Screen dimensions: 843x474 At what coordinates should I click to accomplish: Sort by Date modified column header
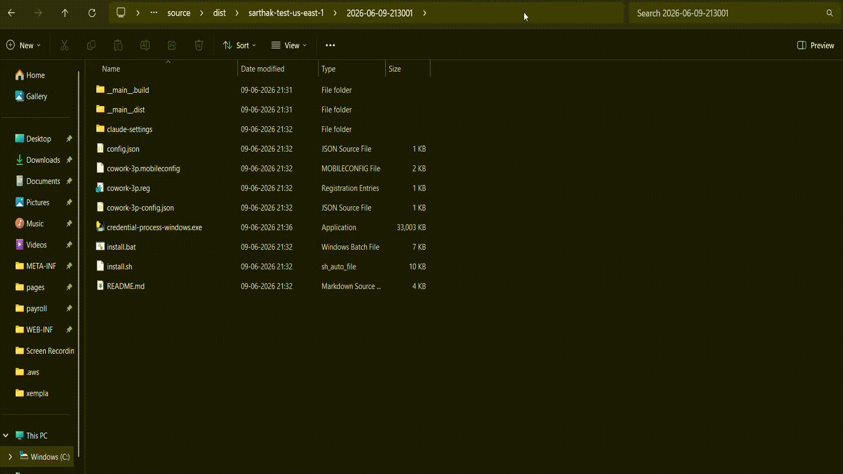click(277, 69)
